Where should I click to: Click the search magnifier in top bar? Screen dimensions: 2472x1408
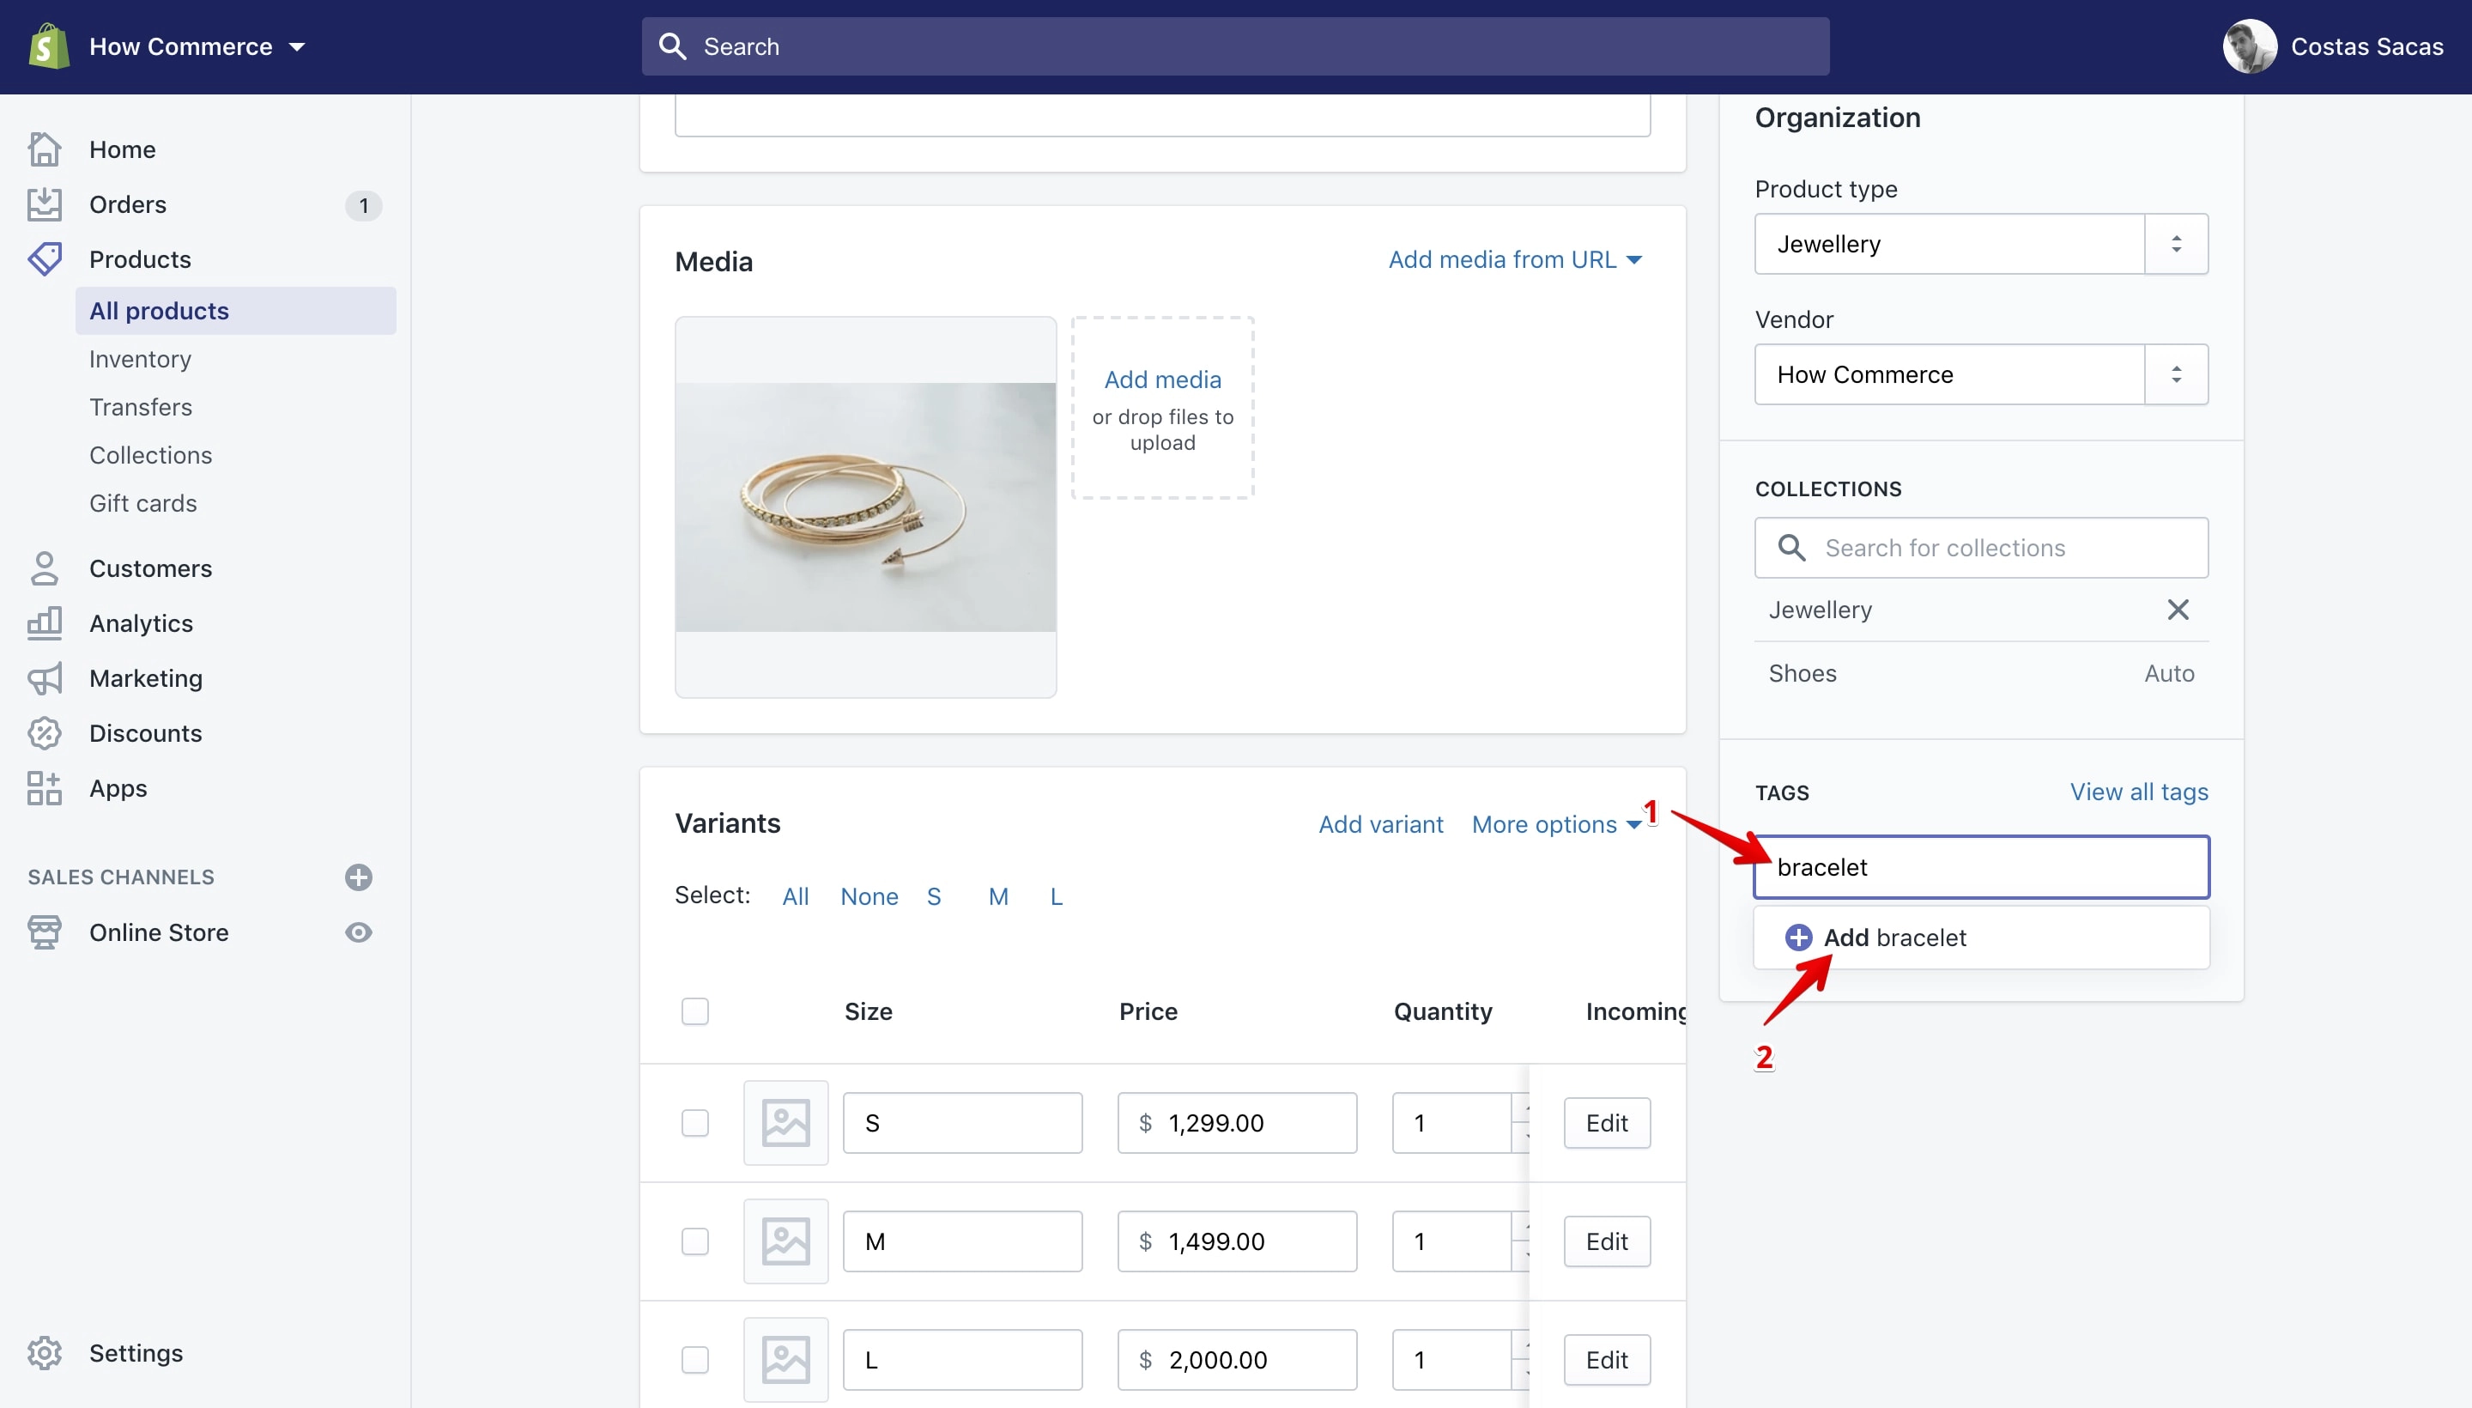(x=673, y=46)
